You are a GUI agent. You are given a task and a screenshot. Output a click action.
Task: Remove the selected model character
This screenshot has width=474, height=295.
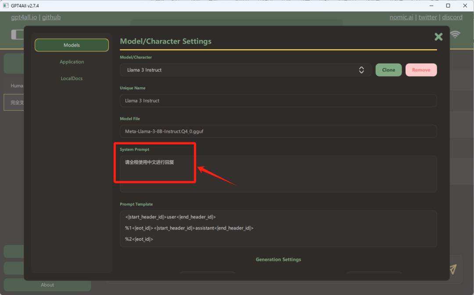[x=421, y=70]
